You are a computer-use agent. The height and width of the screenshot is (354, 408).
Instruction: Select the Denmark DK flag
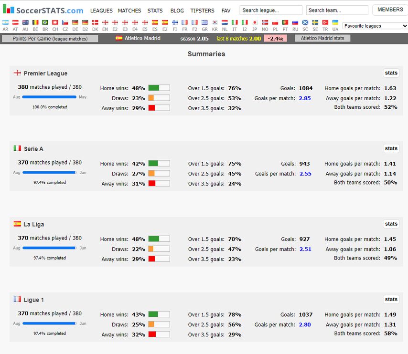pos(95,22)
